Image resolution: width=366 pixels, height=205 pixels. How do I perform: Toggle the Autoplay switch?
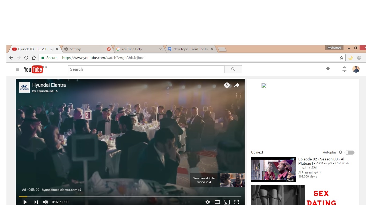click(x=349, y=152)
